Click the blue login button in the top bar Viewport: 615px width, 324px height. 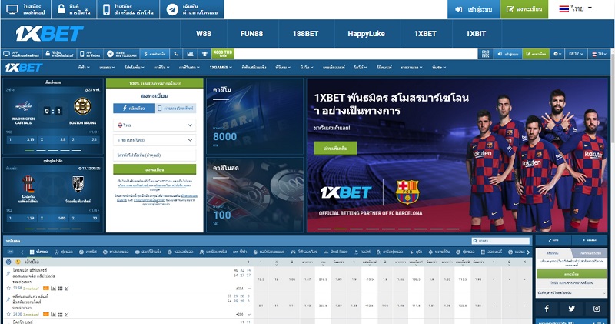[474, 9]
